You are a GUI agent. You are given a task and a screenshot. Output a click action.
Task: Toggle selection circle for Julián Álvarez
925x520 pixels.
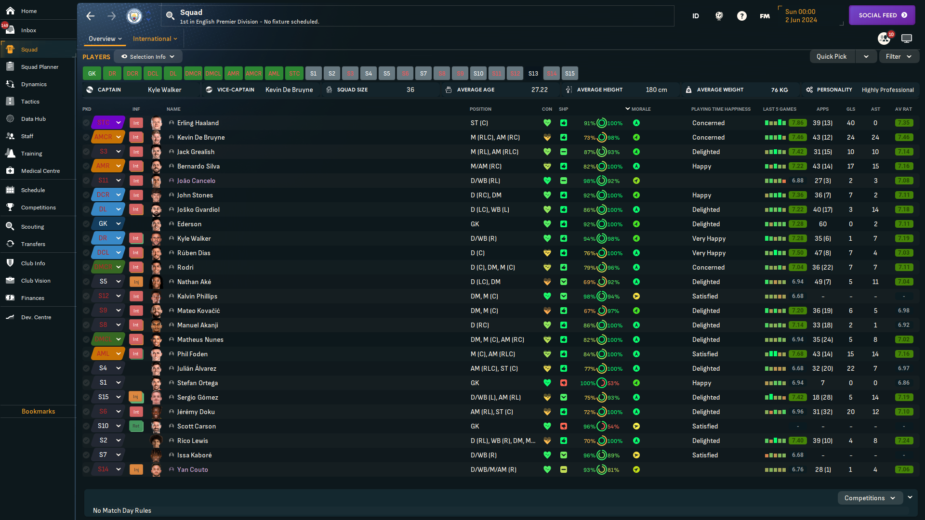86,368
